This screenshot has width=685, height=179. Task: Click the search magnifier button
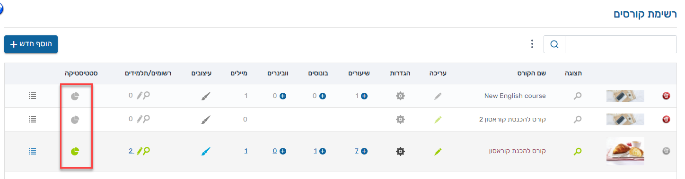click(554, 44)
